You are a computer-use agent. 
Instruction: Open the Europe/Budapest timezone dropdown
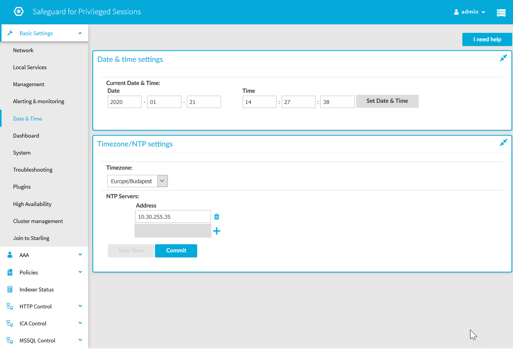tap(138, 181)
